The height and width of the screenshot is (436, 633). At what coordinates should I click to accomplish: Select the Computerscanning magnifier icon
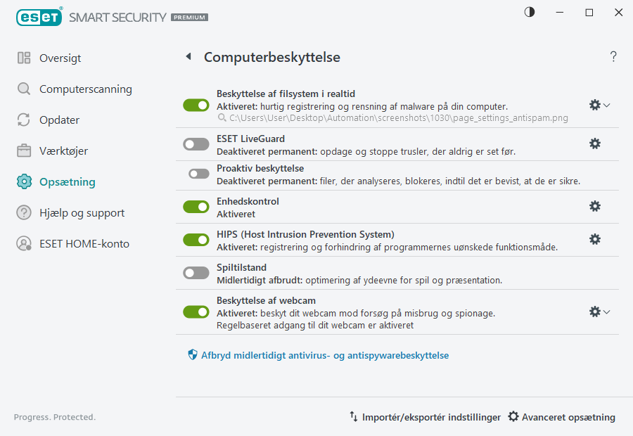click(23, 89)
